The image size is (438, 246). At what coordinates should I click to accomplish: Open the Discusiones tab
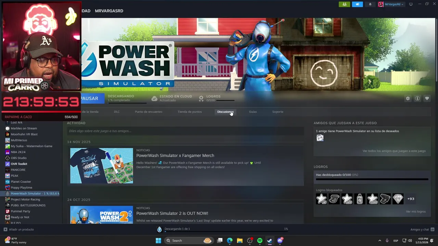pos(225,112)
